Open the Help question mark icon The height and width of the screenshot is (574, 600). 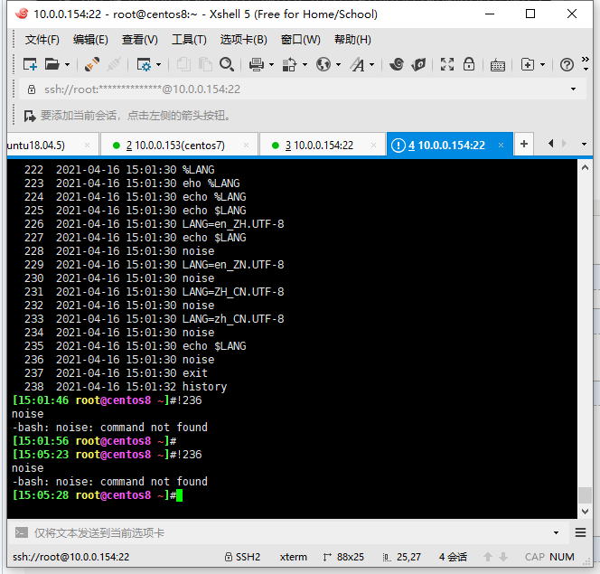567,64
